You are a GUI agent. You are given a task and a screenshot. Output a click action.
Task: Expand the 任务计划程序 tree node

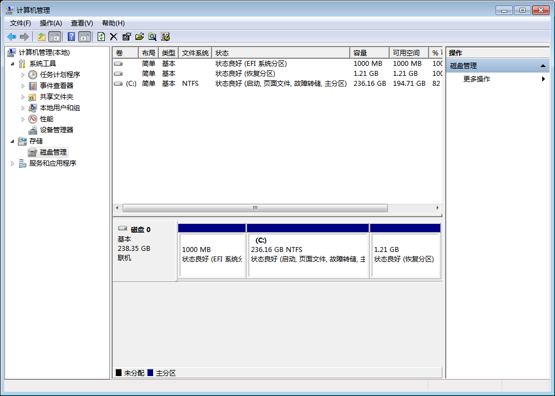(23, 75)
